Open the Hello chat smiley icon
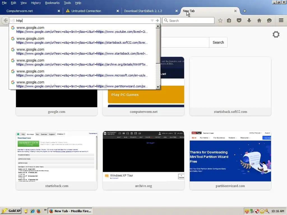 [269, 20]
